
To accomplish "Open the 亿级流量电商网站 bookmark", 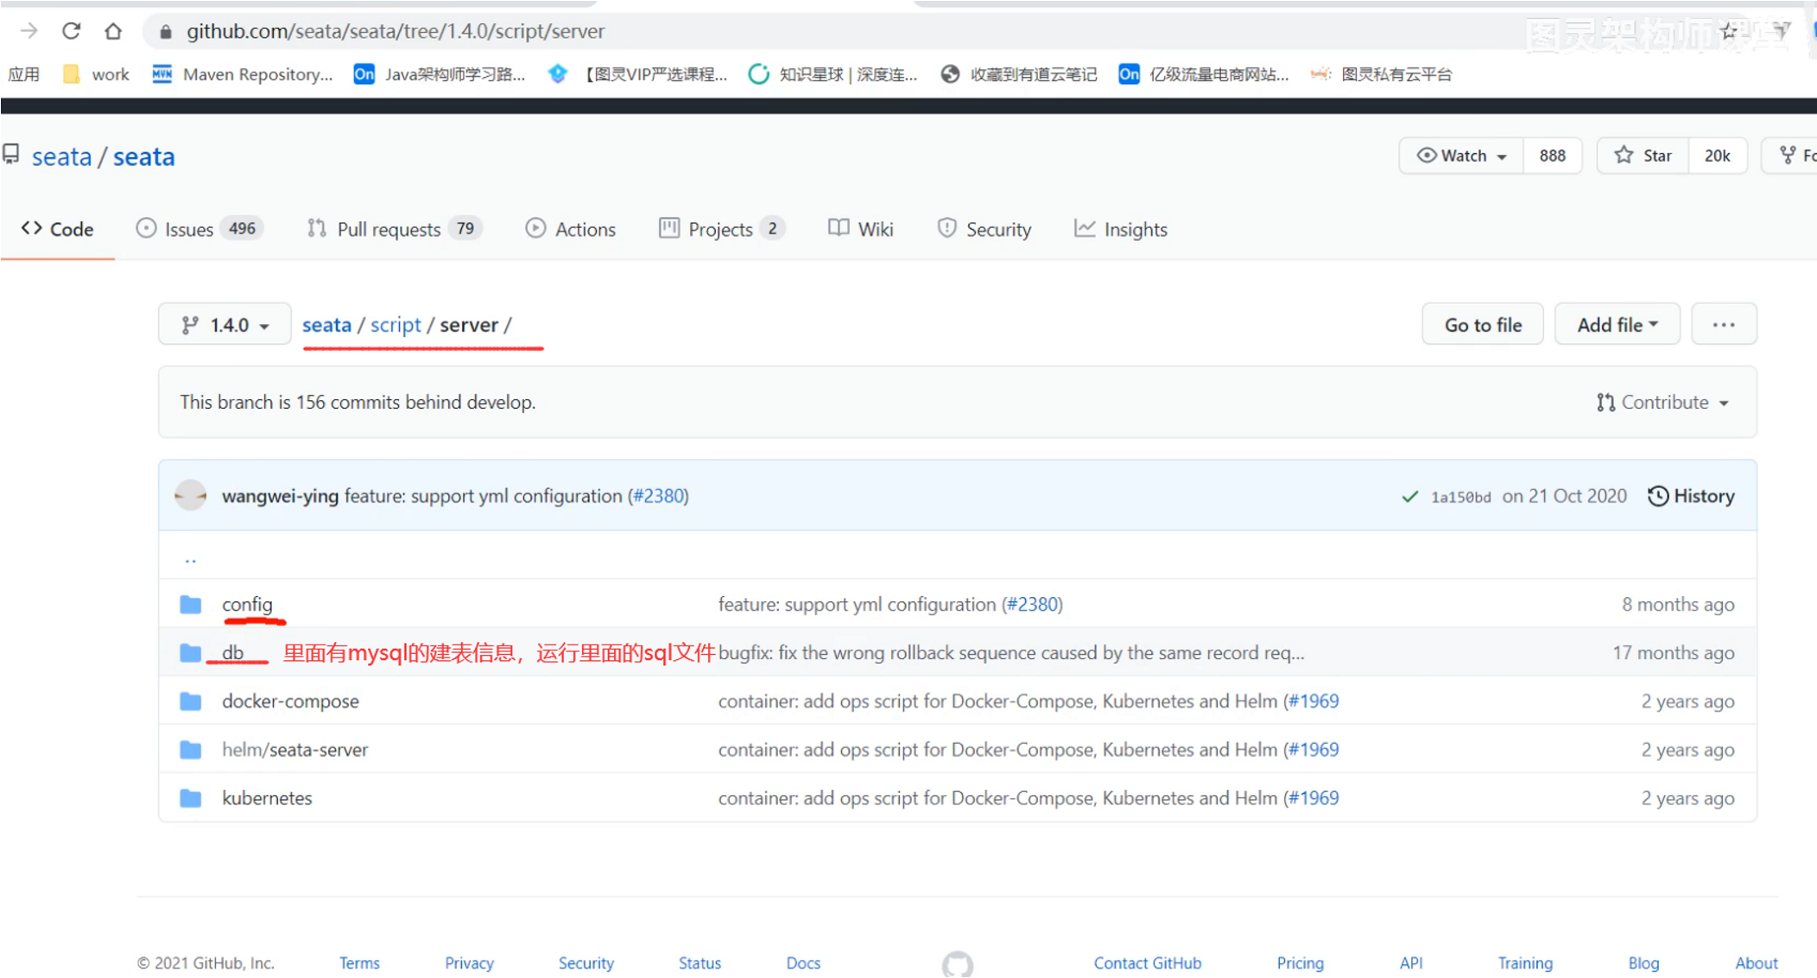I will [x=1203, y=74].
